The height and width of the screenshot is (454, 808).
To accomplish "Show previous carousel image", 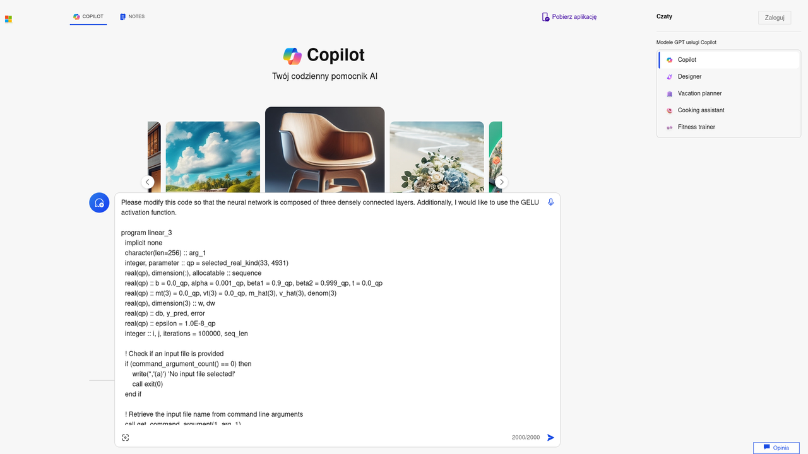I will click(x=148, y=182).
